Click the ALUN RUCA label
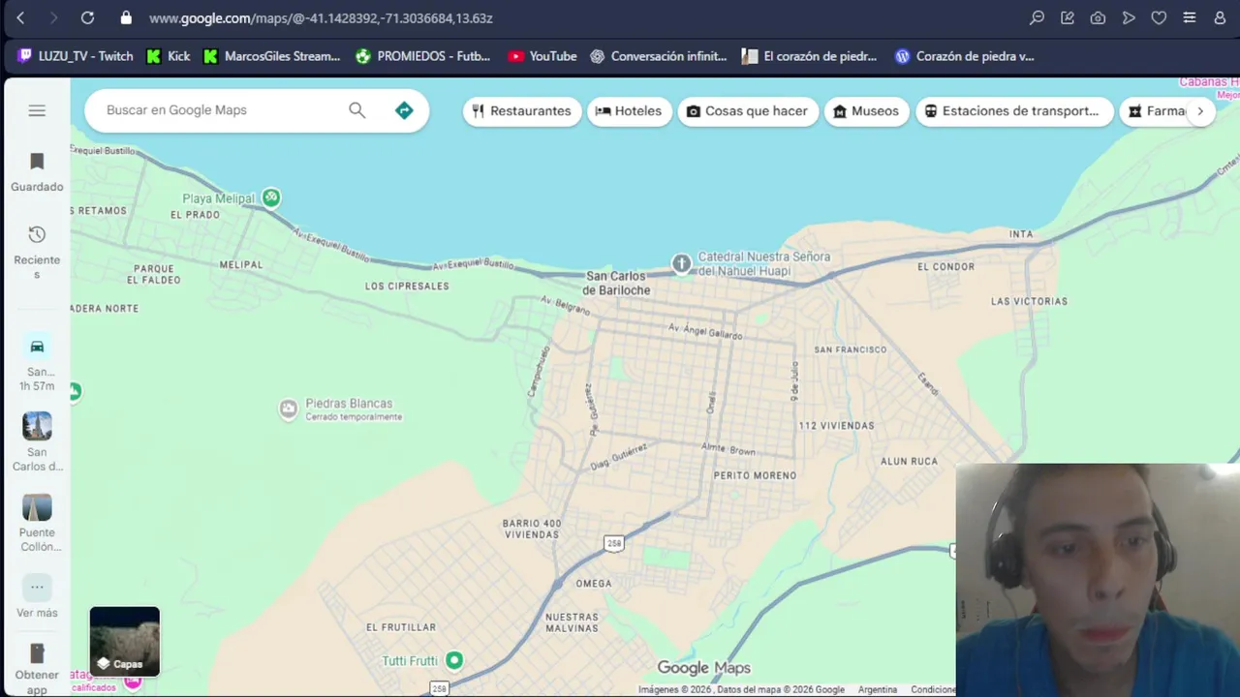Viewport: 1240px width, 697px height. tap(909, 462)
